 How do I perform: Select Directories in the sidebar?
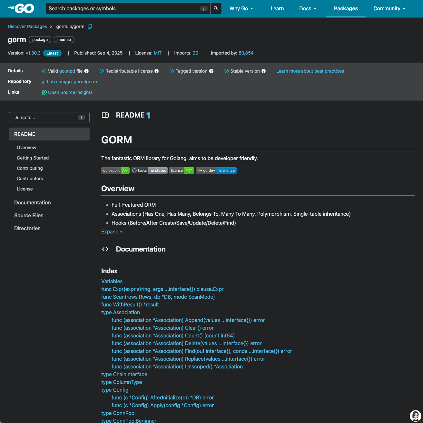coord(27,228)
